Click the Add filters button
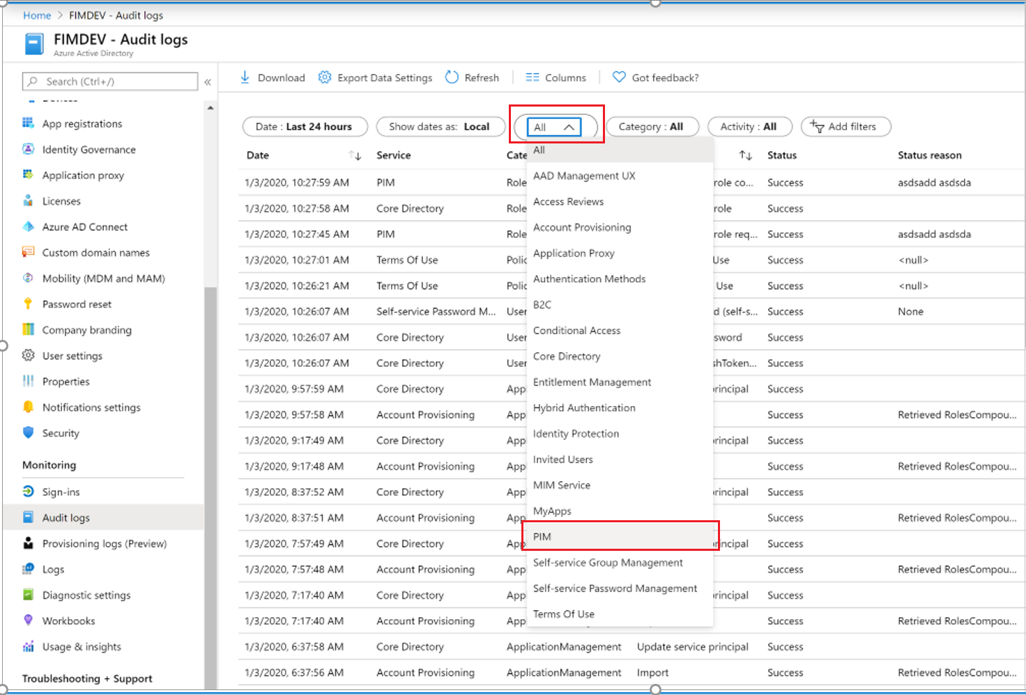This screenshot has height=695, width=1026. point(846,127)
